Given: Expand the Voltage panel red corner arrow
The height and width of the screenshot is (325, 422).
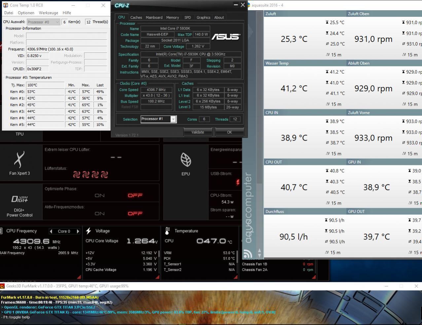Looking at the screenshot, I should (x=157, y=277).
